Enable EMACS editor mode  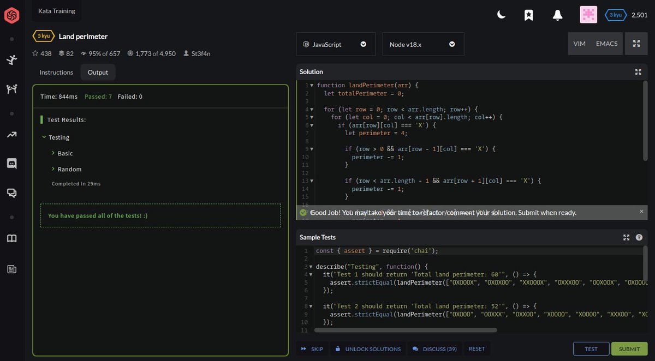607,44
